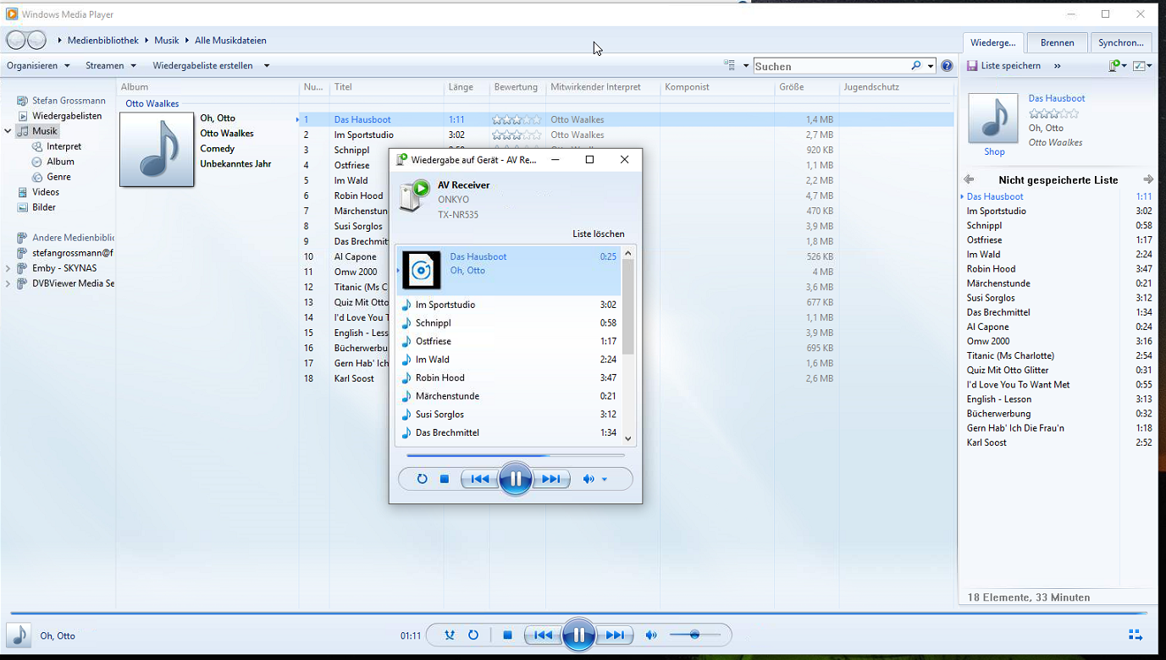The height and width of the screenshot is (660, 1166).
Task: Go to previous track in AV Receiver dialog
Action: pos(479,479)
